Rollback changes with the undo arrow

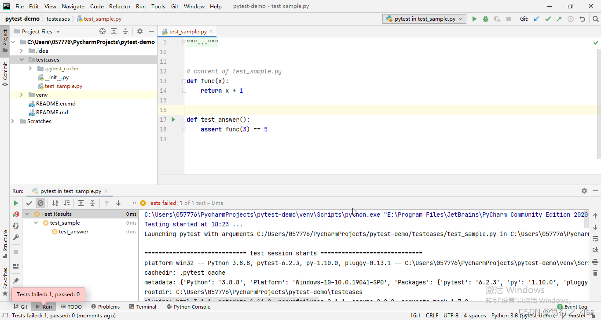point(583,19)
